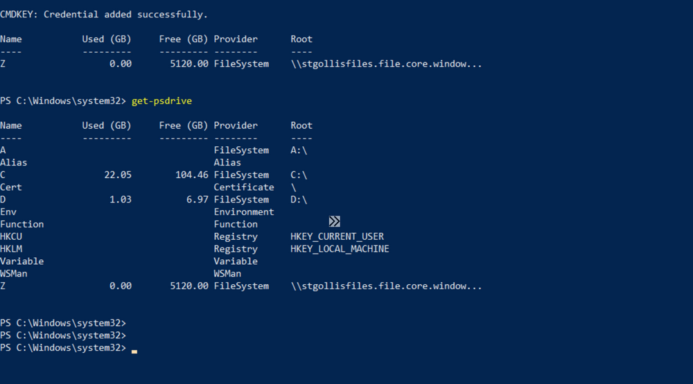Viewport: 693px width, 384px height.
Task: Click the D:\ root path
Action: (x=299, y=200)
